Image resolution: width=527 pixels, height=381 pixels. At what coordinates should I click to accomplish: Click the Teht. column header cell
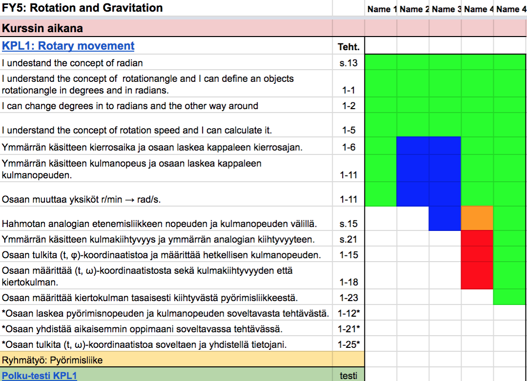coord(348,47)
